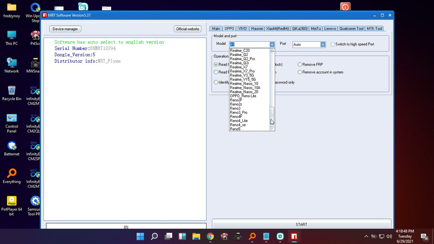Launch PotPlayer 64 bit from desktop
434x244 pixels.
(x=12, y=206)
